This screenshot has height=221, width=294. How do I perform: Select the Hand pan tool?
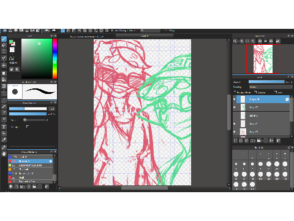[4, 153]
